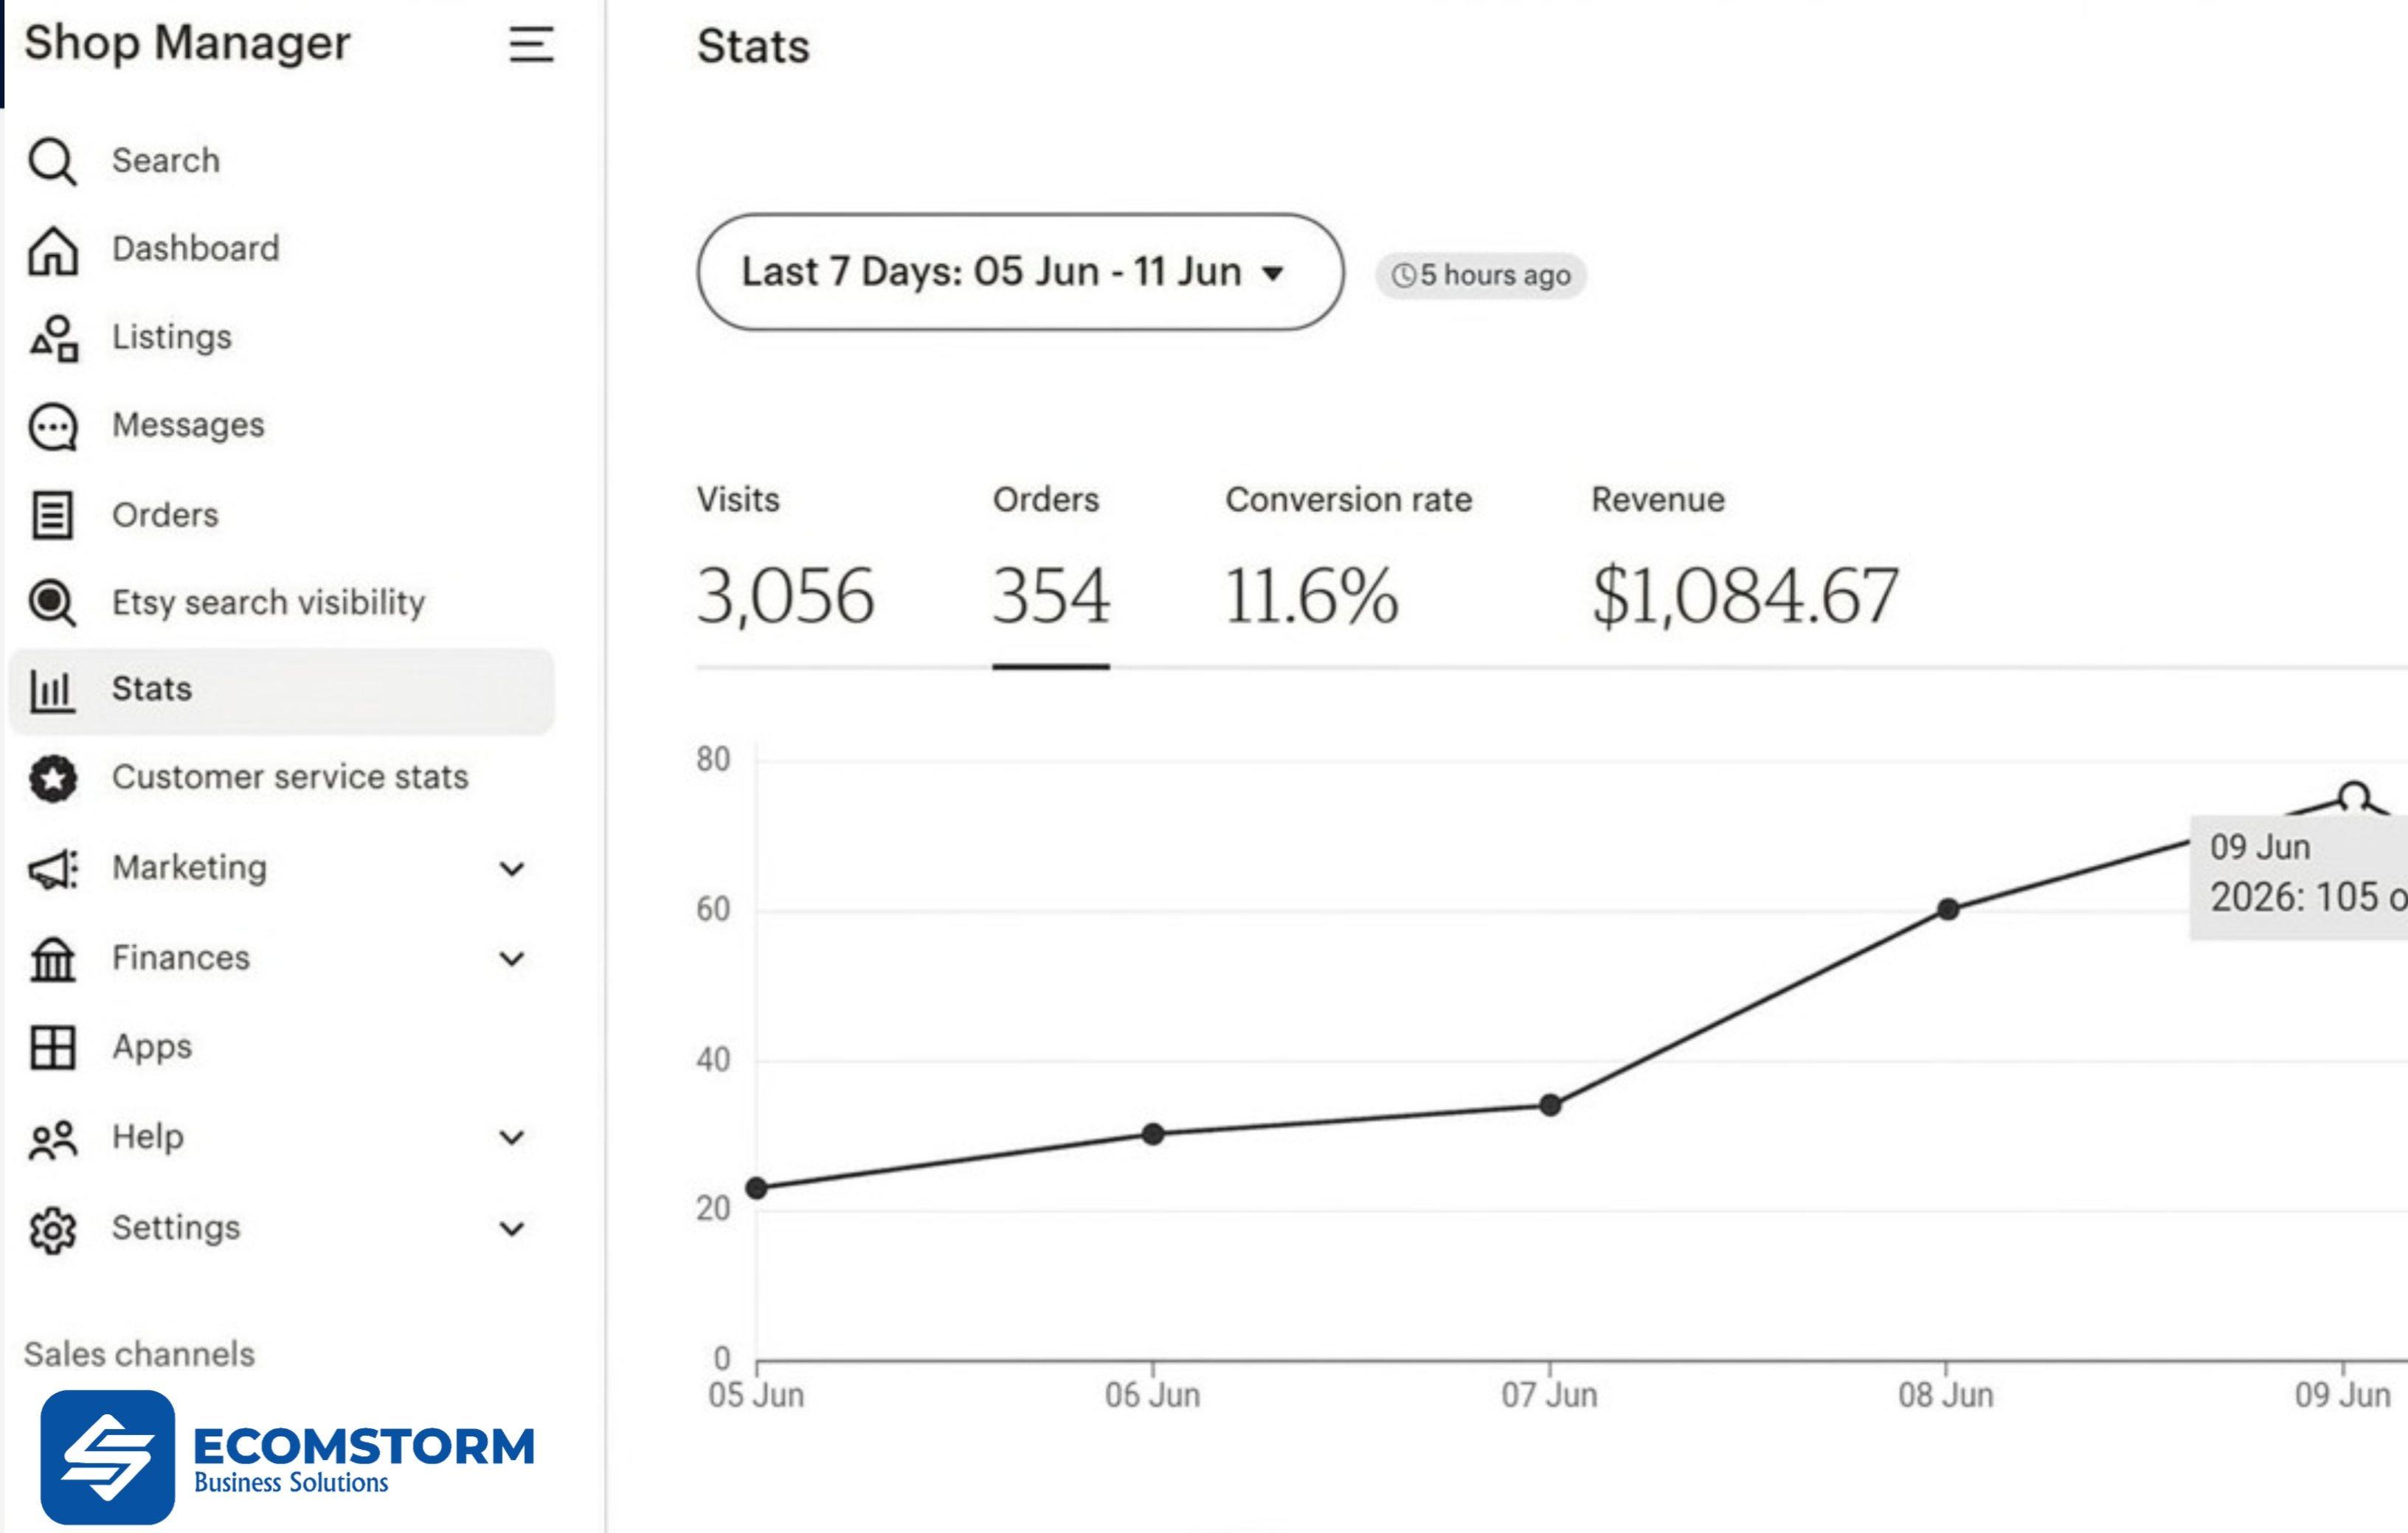Screen dimensions: 2408x1533
Task: Open Etsy search visibility icon
Action: coord(52,603)
